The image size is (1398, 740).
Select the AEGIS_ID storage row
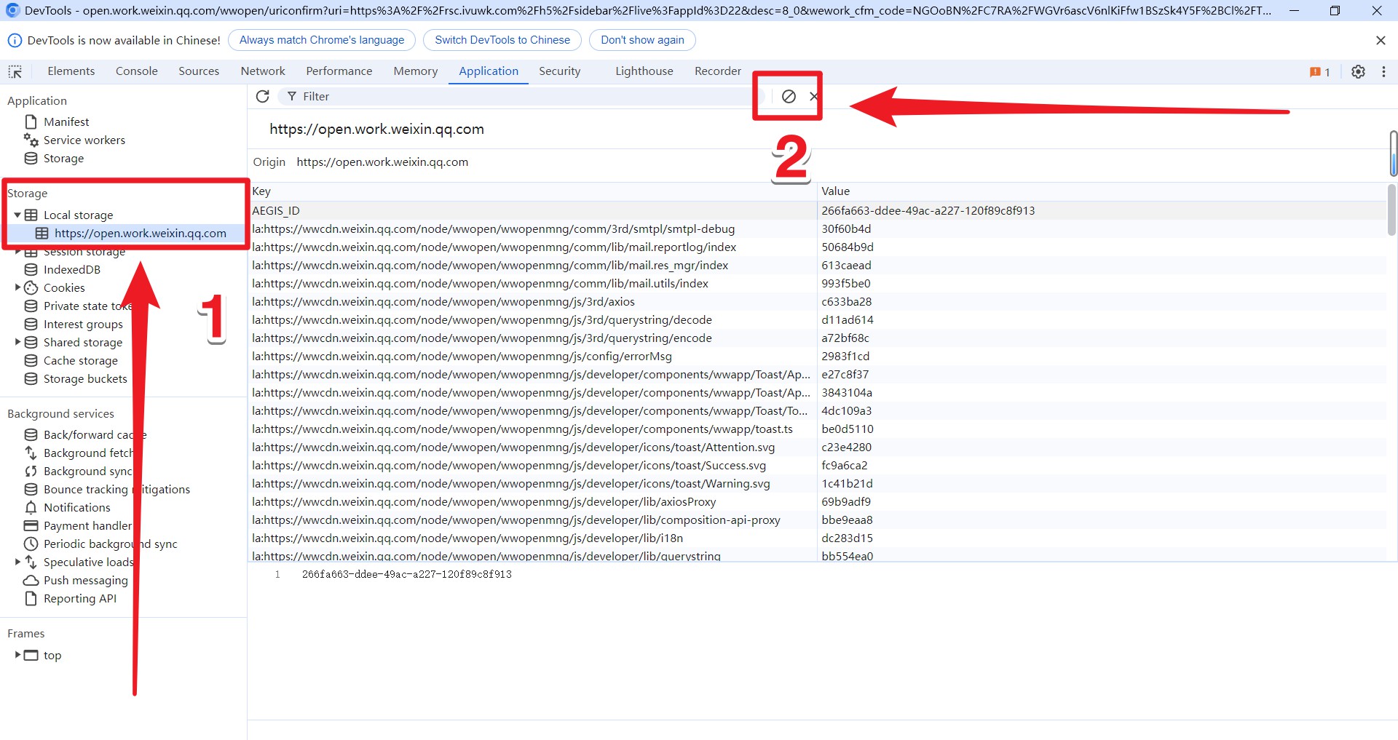point(818,210)
